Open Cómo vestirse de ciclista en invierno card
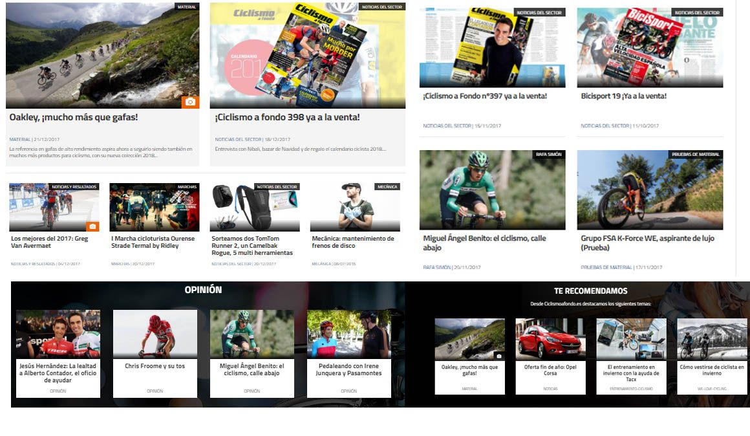Viewport: 750px width, 436px height. pyautogui.click(x=712, y=356)
